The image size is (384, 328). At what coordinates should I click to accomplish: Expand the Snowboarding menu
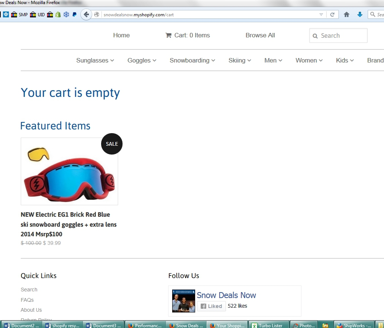pyautogui.click(x=192, y=60)
